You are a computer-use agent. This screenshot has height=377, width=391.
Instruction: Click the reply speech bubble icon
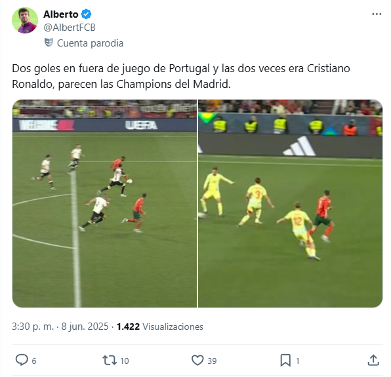click(22, 360)
